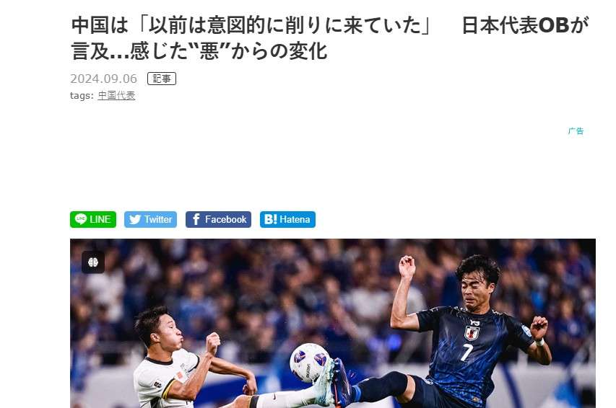Screen dimensions: 616x408
Task: Share the article on Facebook
Action: coord(218,219)
